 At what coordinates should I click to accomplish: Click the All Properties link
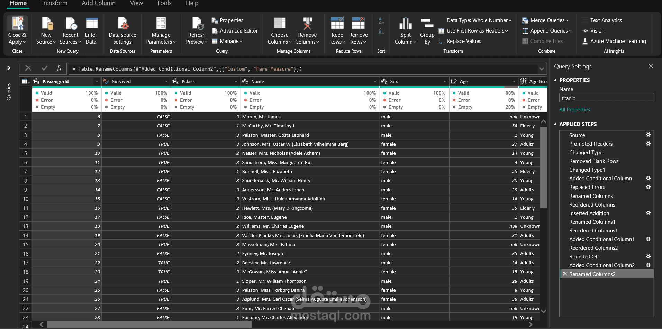(574, 110)
